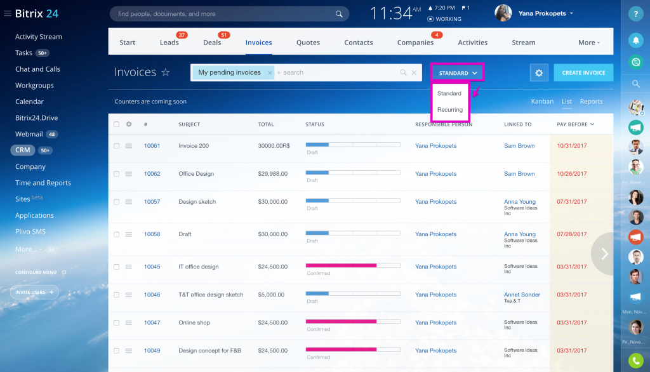
Task: Clear the invoice filter with X icon
Action: coord(414,72)
